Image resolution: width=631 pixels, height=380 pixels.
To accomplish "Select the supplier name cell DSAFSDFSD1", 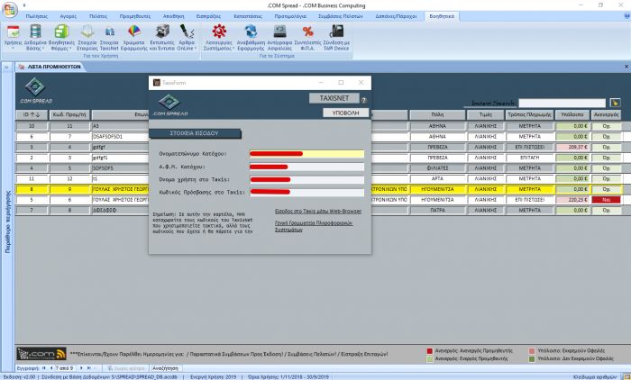I will click(120, 137).
